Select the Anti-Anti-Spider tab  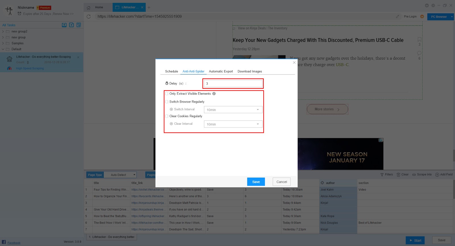(x=193, y=71)
